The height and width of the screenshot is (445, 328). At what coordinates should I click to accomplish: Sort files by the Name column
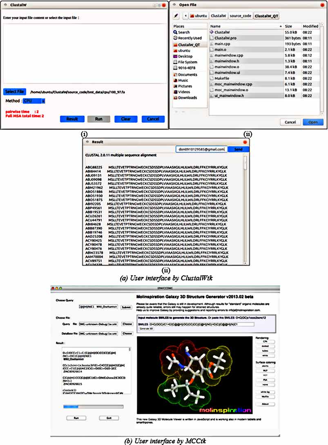pos(246,26)
